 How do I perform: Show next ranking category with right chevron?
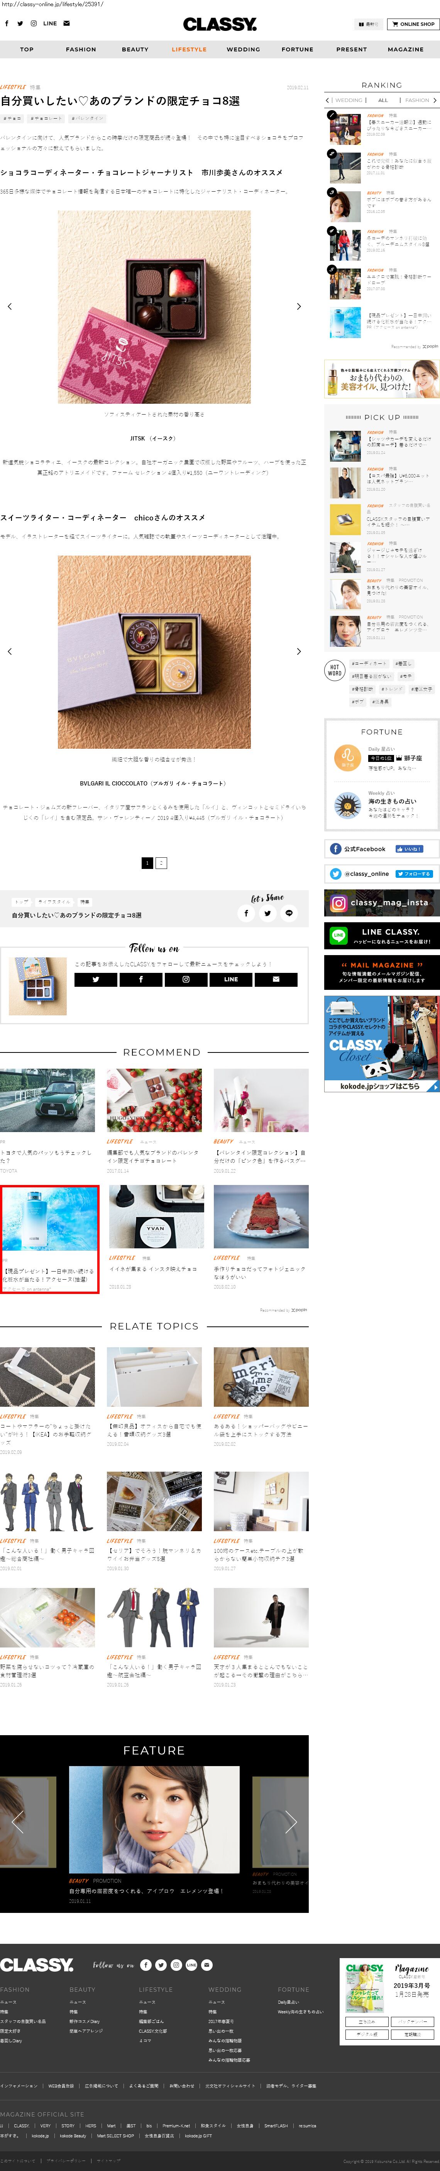tap(435, 100)
